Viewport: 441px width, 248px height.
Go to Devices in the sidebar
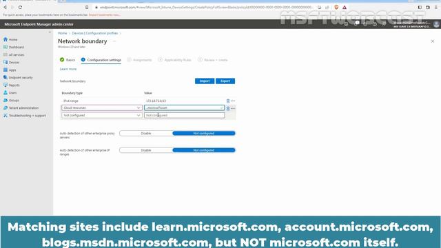coord(14,63)
